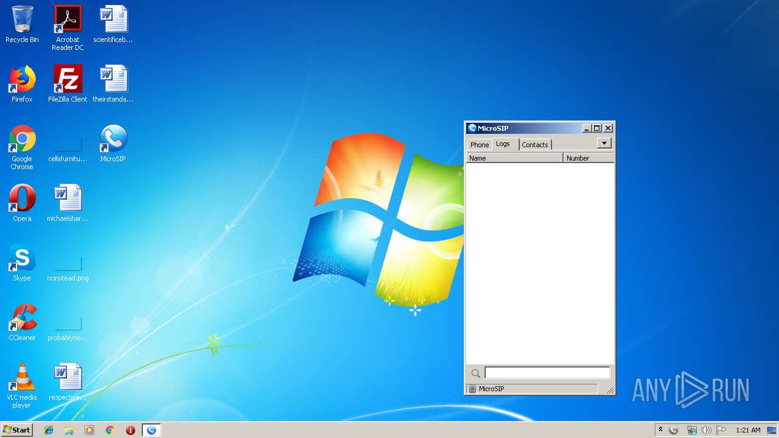Click the Start button

(16, 430)
